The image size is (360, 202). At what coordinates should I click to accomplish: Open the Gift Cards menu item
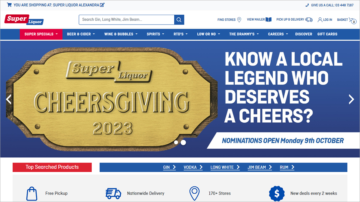327,34
